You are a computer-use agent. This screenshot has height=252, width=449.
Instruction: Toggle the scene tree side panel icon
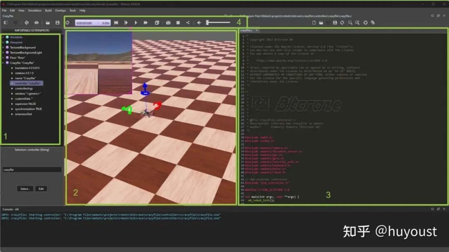coord(6,22)
